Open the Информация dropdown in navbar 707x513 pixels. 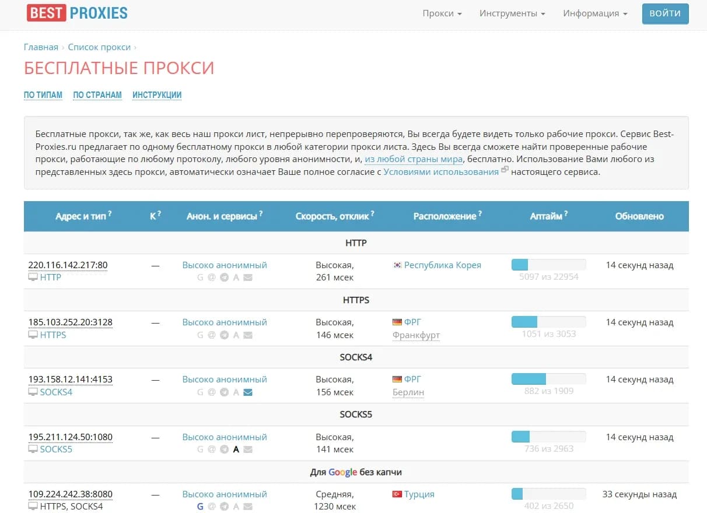pos(594,13)
